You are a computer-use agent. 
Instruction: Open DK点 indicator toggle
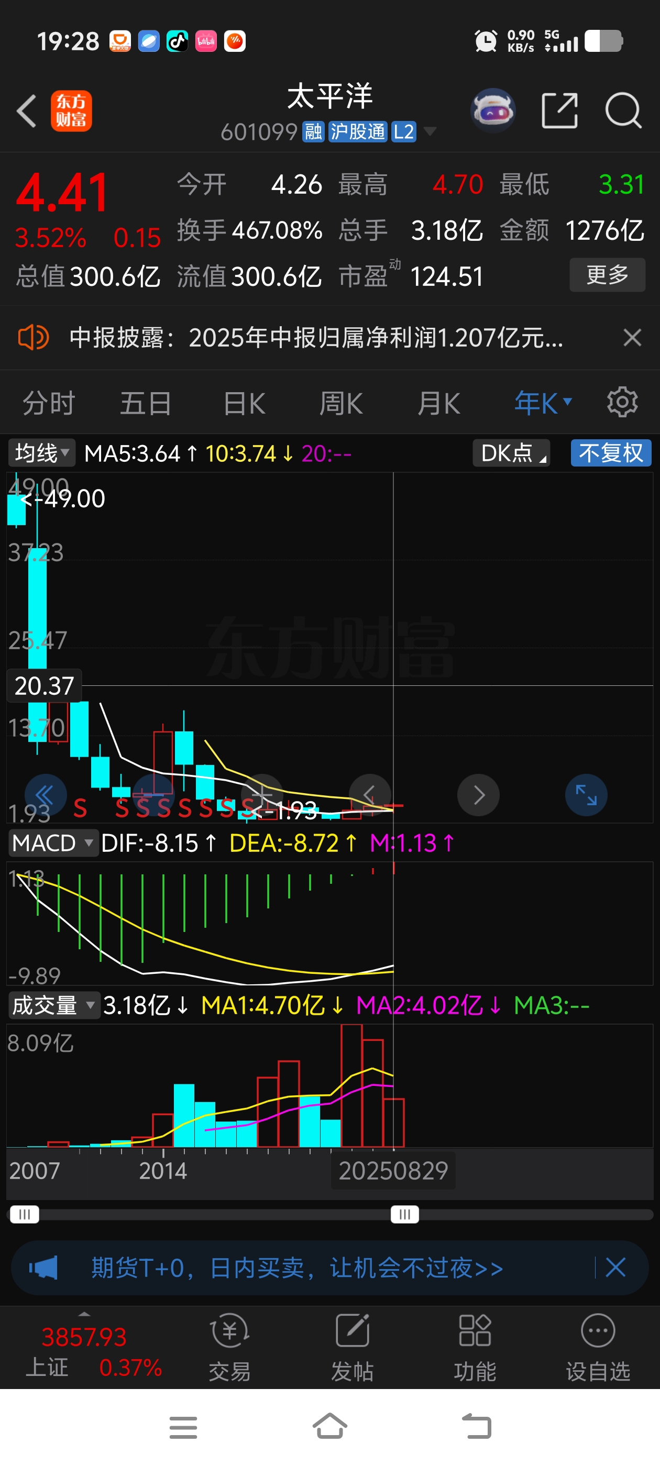pos(511,453)
